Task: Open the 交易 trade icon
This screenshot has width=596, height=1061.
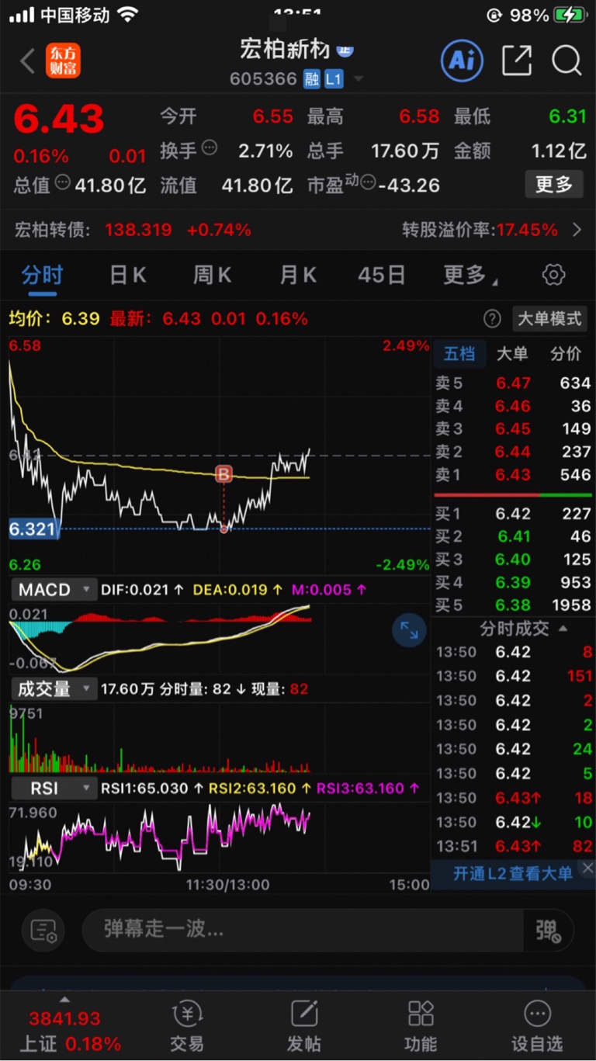Action: (x=187, y=1027)
